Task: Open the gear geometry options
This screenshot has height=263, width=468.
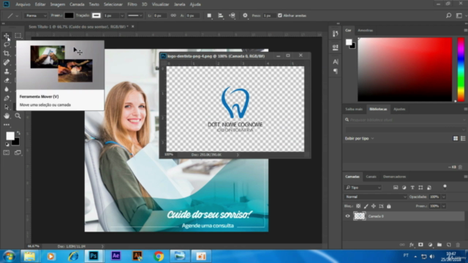Action: tap(245, 15)
